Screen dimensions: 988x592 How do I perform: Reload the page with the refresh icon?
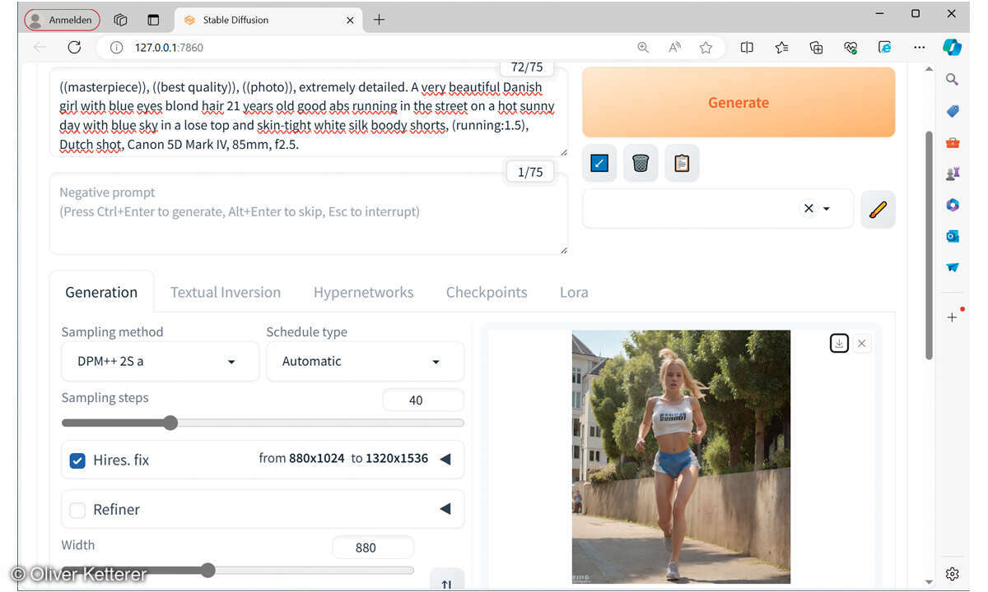click(x=74, y=48)
